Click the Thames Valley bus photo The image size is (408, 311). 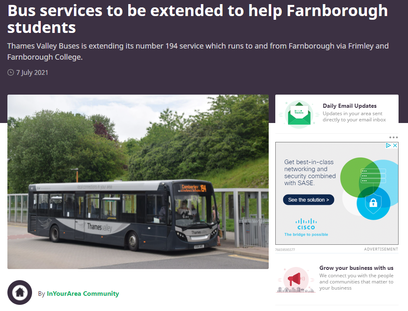coord(138,182)
